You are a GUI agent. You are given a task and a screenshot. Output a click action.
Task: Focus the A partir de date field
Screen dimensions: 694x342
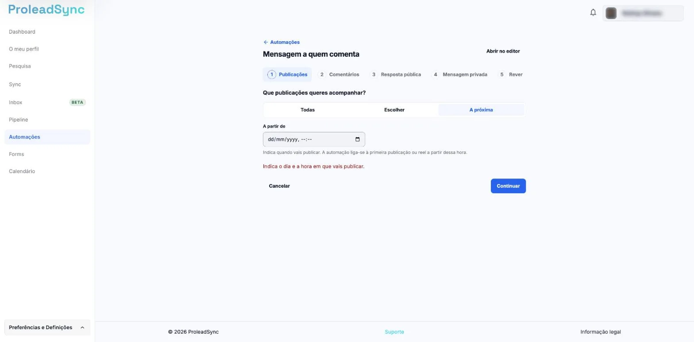314,140
